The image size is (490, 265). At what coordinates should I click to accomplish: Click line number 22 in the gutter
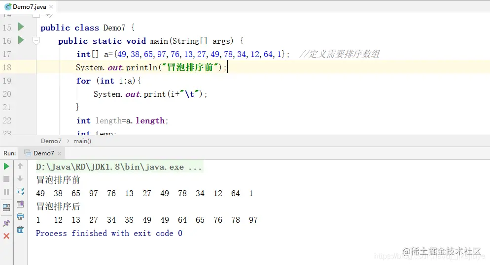7,120
